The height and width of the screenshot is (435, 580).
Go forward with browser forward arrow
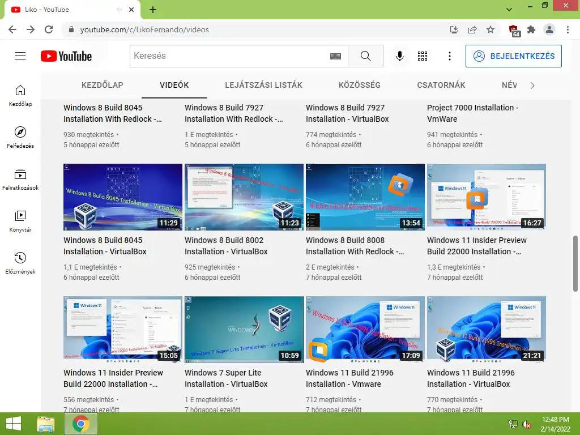pyautogui.click(x=31, y=29)
